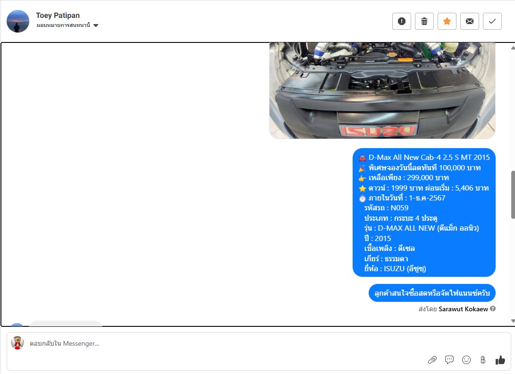
Task: Click the sender name Sarawut Kokaew
Action: [x=463, y=309]
